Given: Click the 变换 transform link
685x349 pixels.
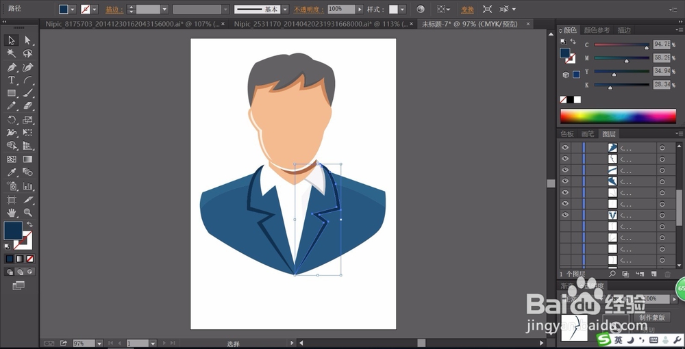Looking at the screenshot, I should pos(467,10).
